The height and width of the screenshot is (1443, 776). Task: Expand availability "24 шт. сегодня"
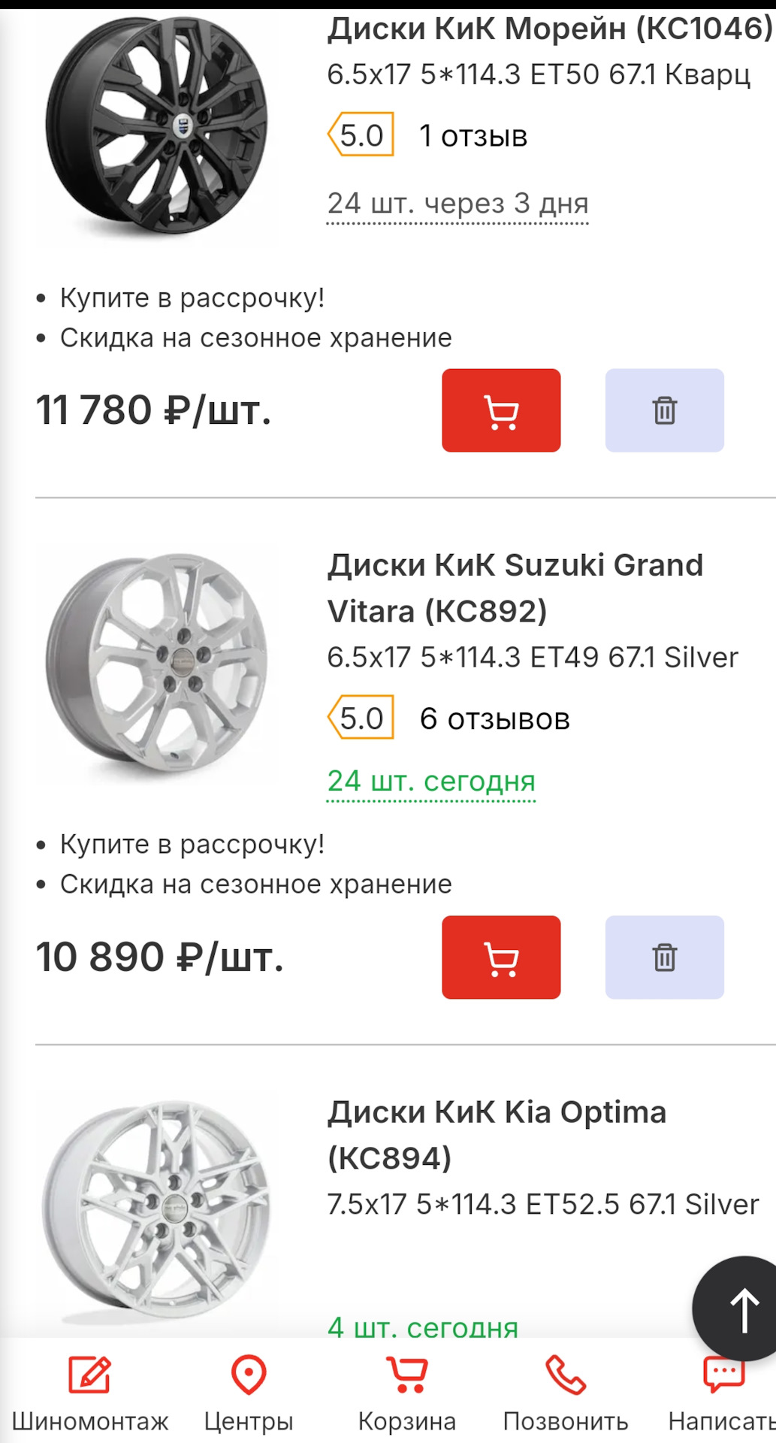coord(431,782)
